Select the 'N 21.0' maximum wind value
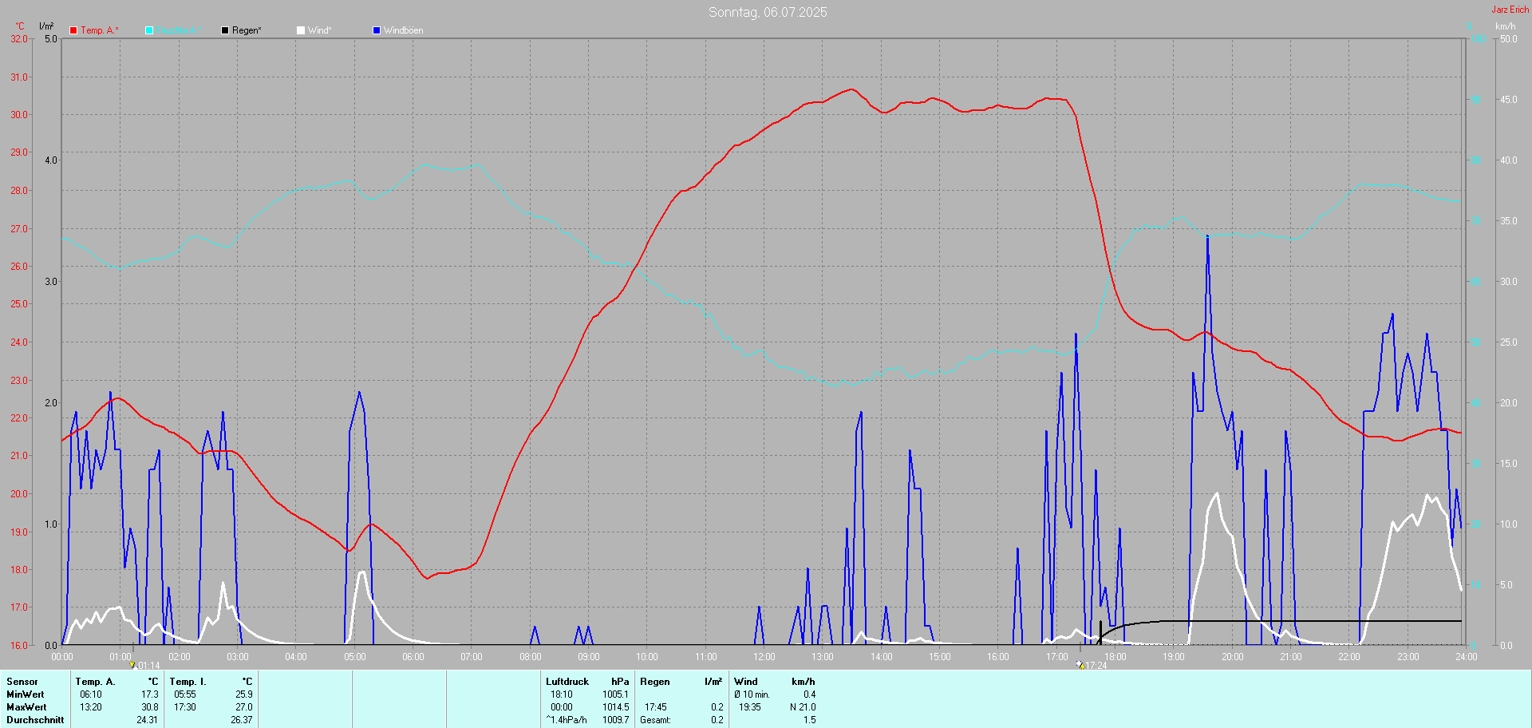Viewport: 1532px width, 728px height. click(803, 707)
